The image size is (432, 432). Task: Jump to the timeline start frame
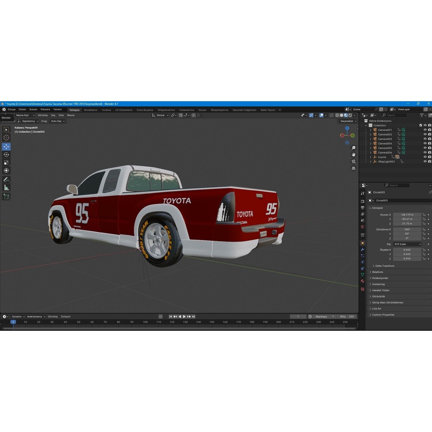[x=170, y=316]
